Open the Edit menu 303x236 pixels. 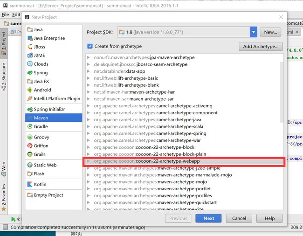[x=16, y=14]
